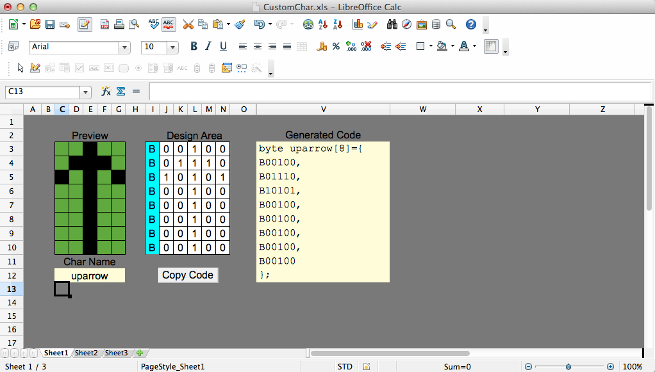655x372 pixels.
Task: Click the uparrow Char Name cell
Action: 89,276
